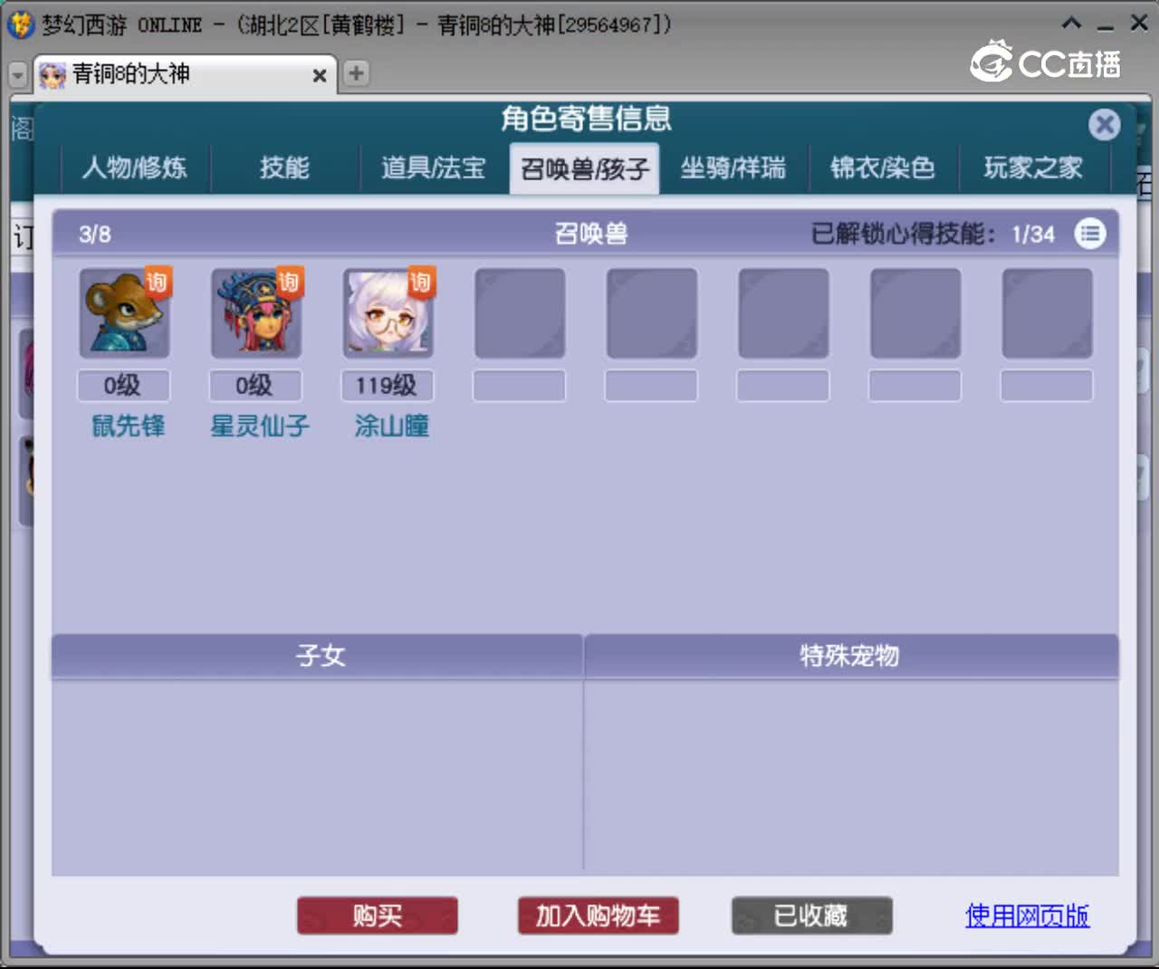The height and width of the screenshot is (969, 1159).
Task: Click the 1/34 skill count
Action: click(1033, 235)
